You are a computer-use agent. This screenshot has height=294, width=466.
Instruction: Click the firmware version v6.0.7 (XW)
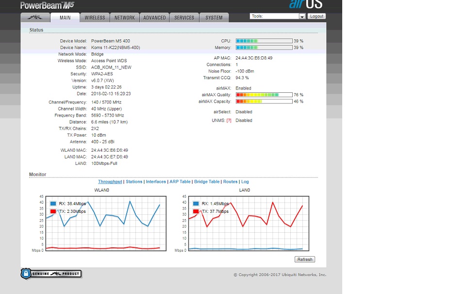[x=102, y=81]
